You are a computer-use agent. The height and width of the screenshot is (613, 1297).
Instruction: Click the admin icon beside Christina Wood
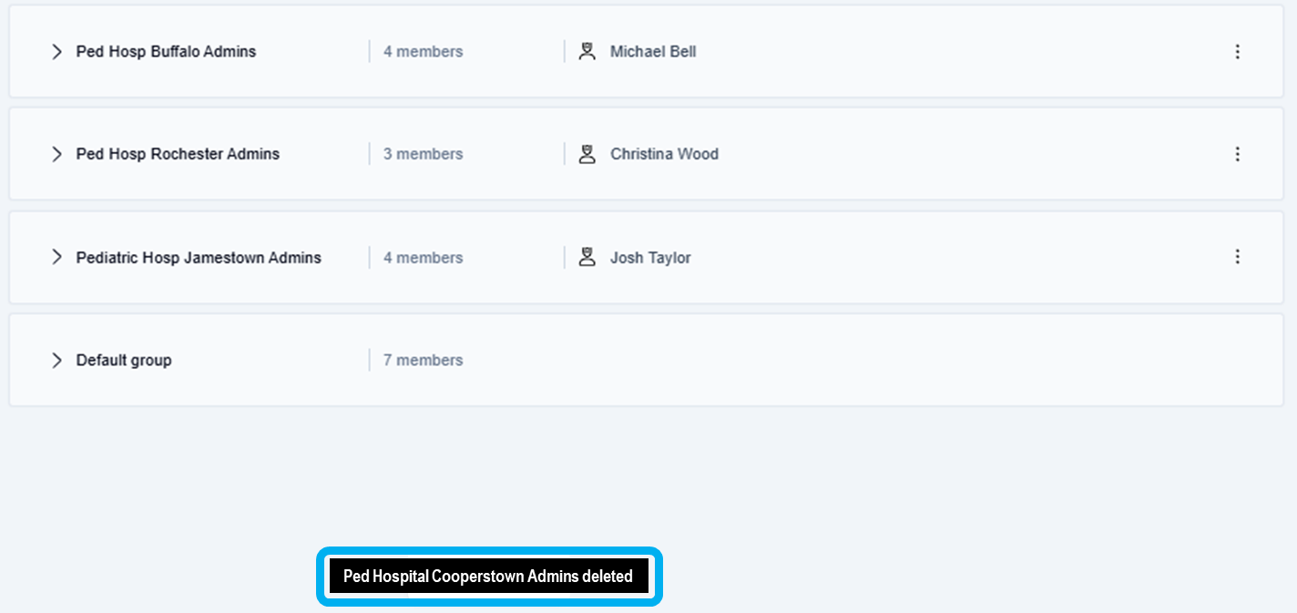point(587,154)
